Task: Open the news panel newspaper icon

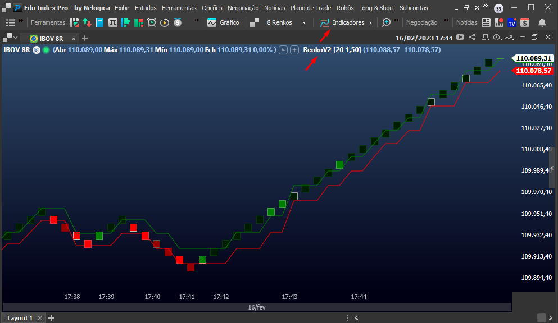Action: click(486, 22)
